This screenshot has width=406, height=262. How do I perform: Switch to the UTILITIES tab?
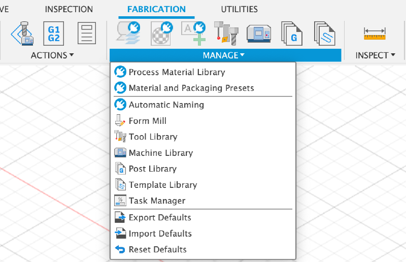pyautogui.click(x=239, y=9)
